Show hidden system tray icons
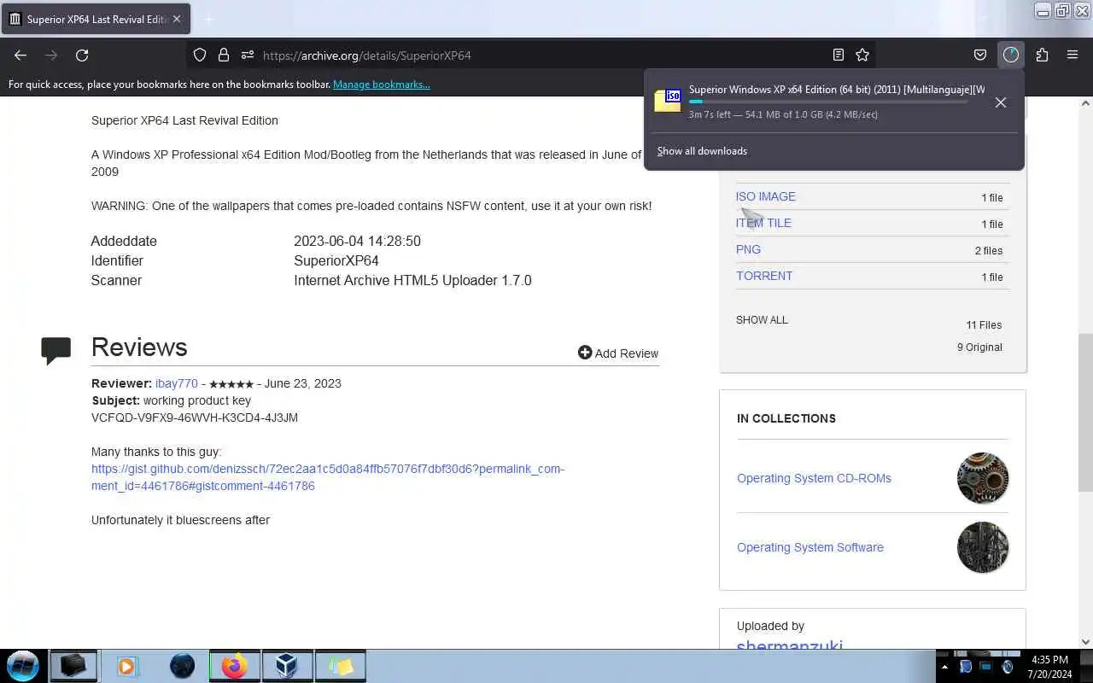The width and height of the screenshot is (1093, 683). coord(944,667)
